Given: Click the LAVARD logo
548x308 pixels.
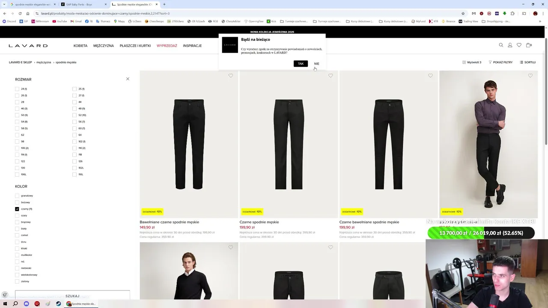Looking at the screenshot, I should (28, 45).
